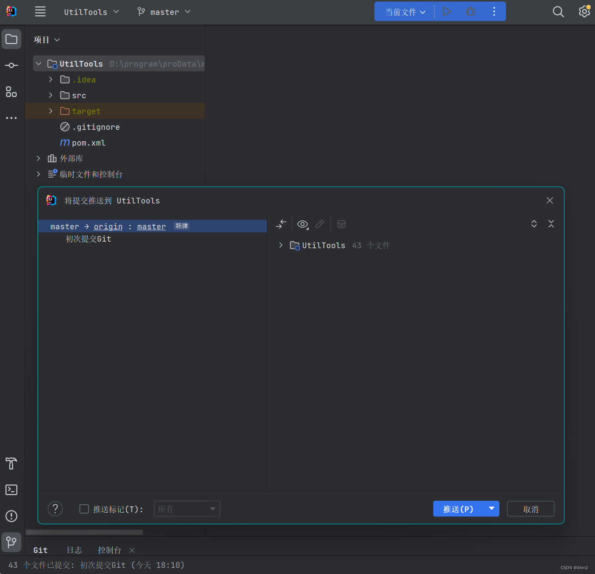
Task: Enable the push tags checkbox
Action: coord(84,509)
